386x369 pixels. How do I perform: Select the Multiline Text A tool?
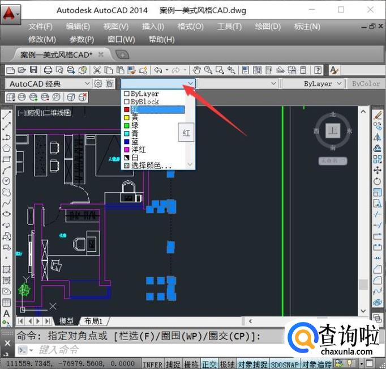click(7, 314)
